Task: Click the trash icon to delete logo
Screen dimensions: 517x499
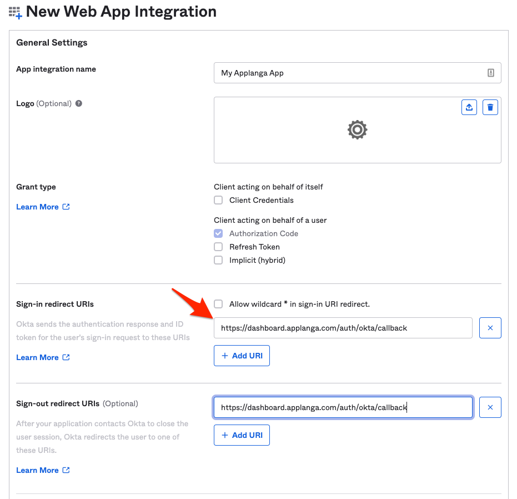Action: [x=490, y=107]
